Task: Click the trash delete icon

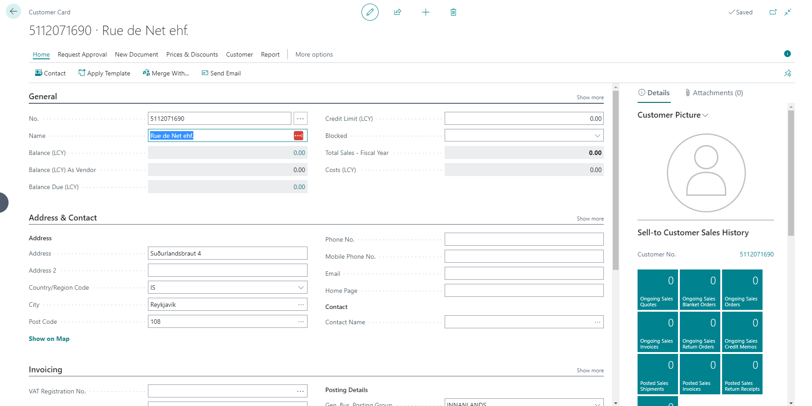Action: click(453, 12)
